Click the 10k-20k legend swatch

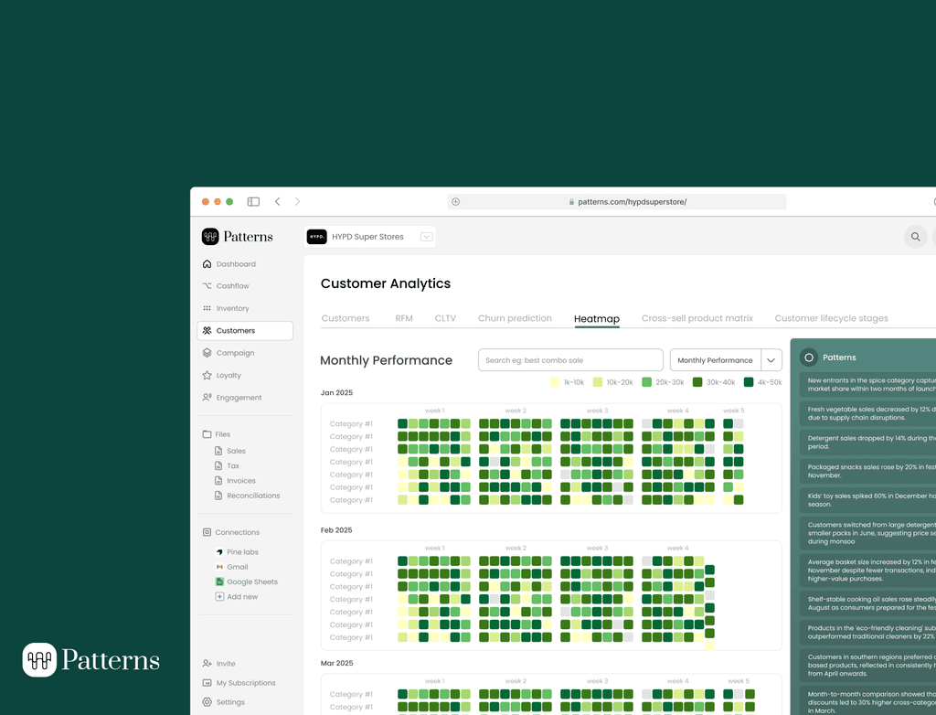(x=598, y=382)
